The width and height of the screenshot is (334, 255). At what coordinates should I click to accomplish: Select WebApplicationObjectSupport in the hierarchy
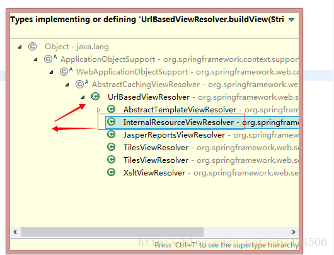point(187,72)
